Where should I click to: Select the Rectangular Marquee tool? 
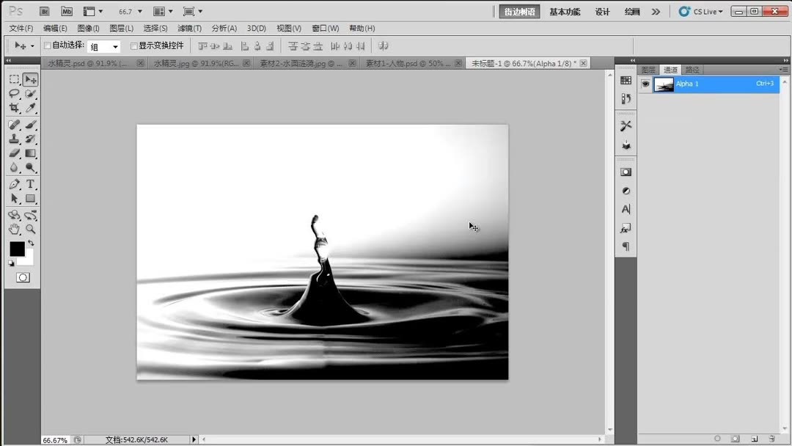[15, 79]
